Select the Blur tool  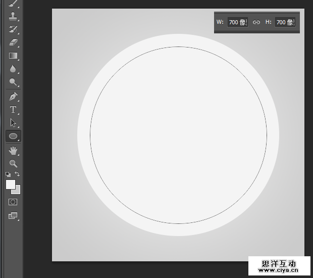[13, 69]
